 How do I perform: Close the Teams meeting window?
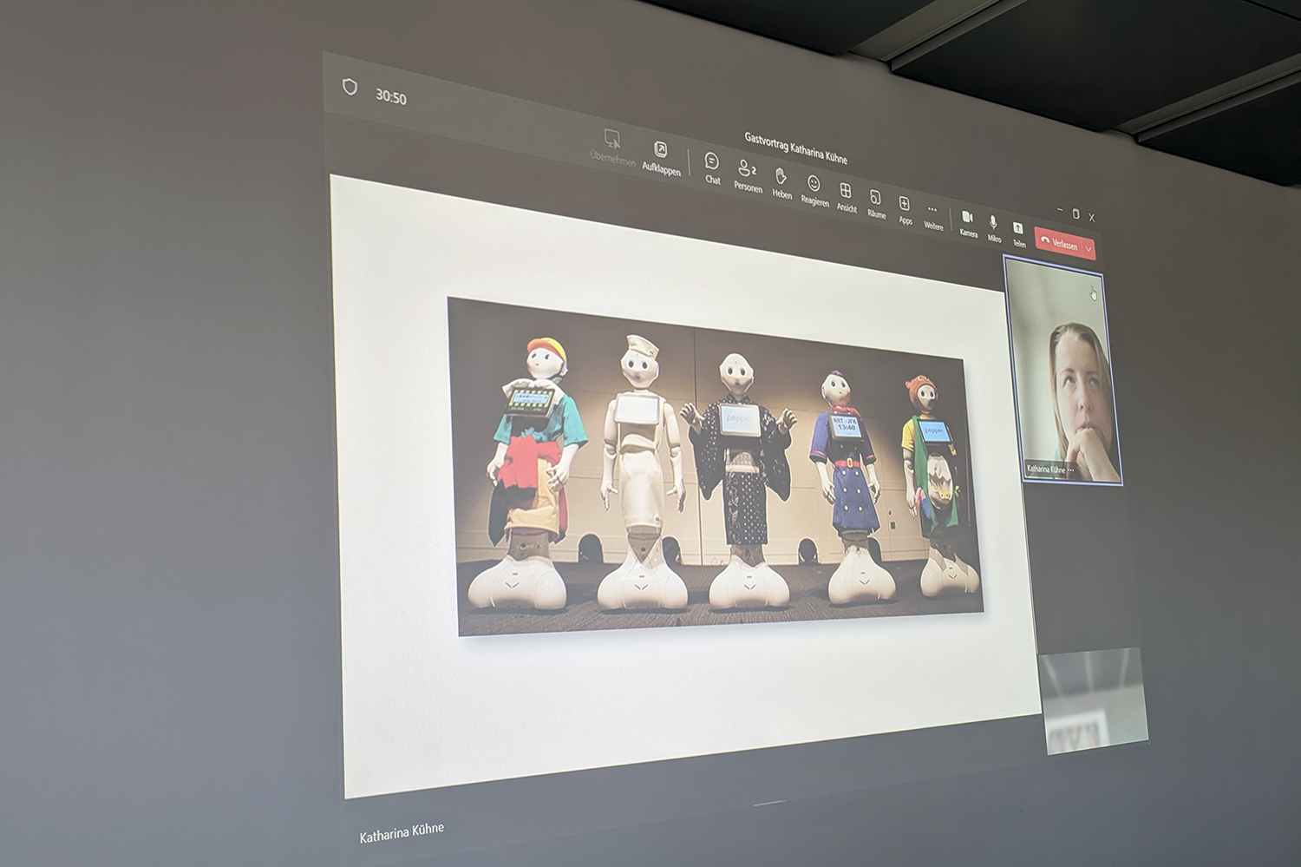tap(1092, 217)
